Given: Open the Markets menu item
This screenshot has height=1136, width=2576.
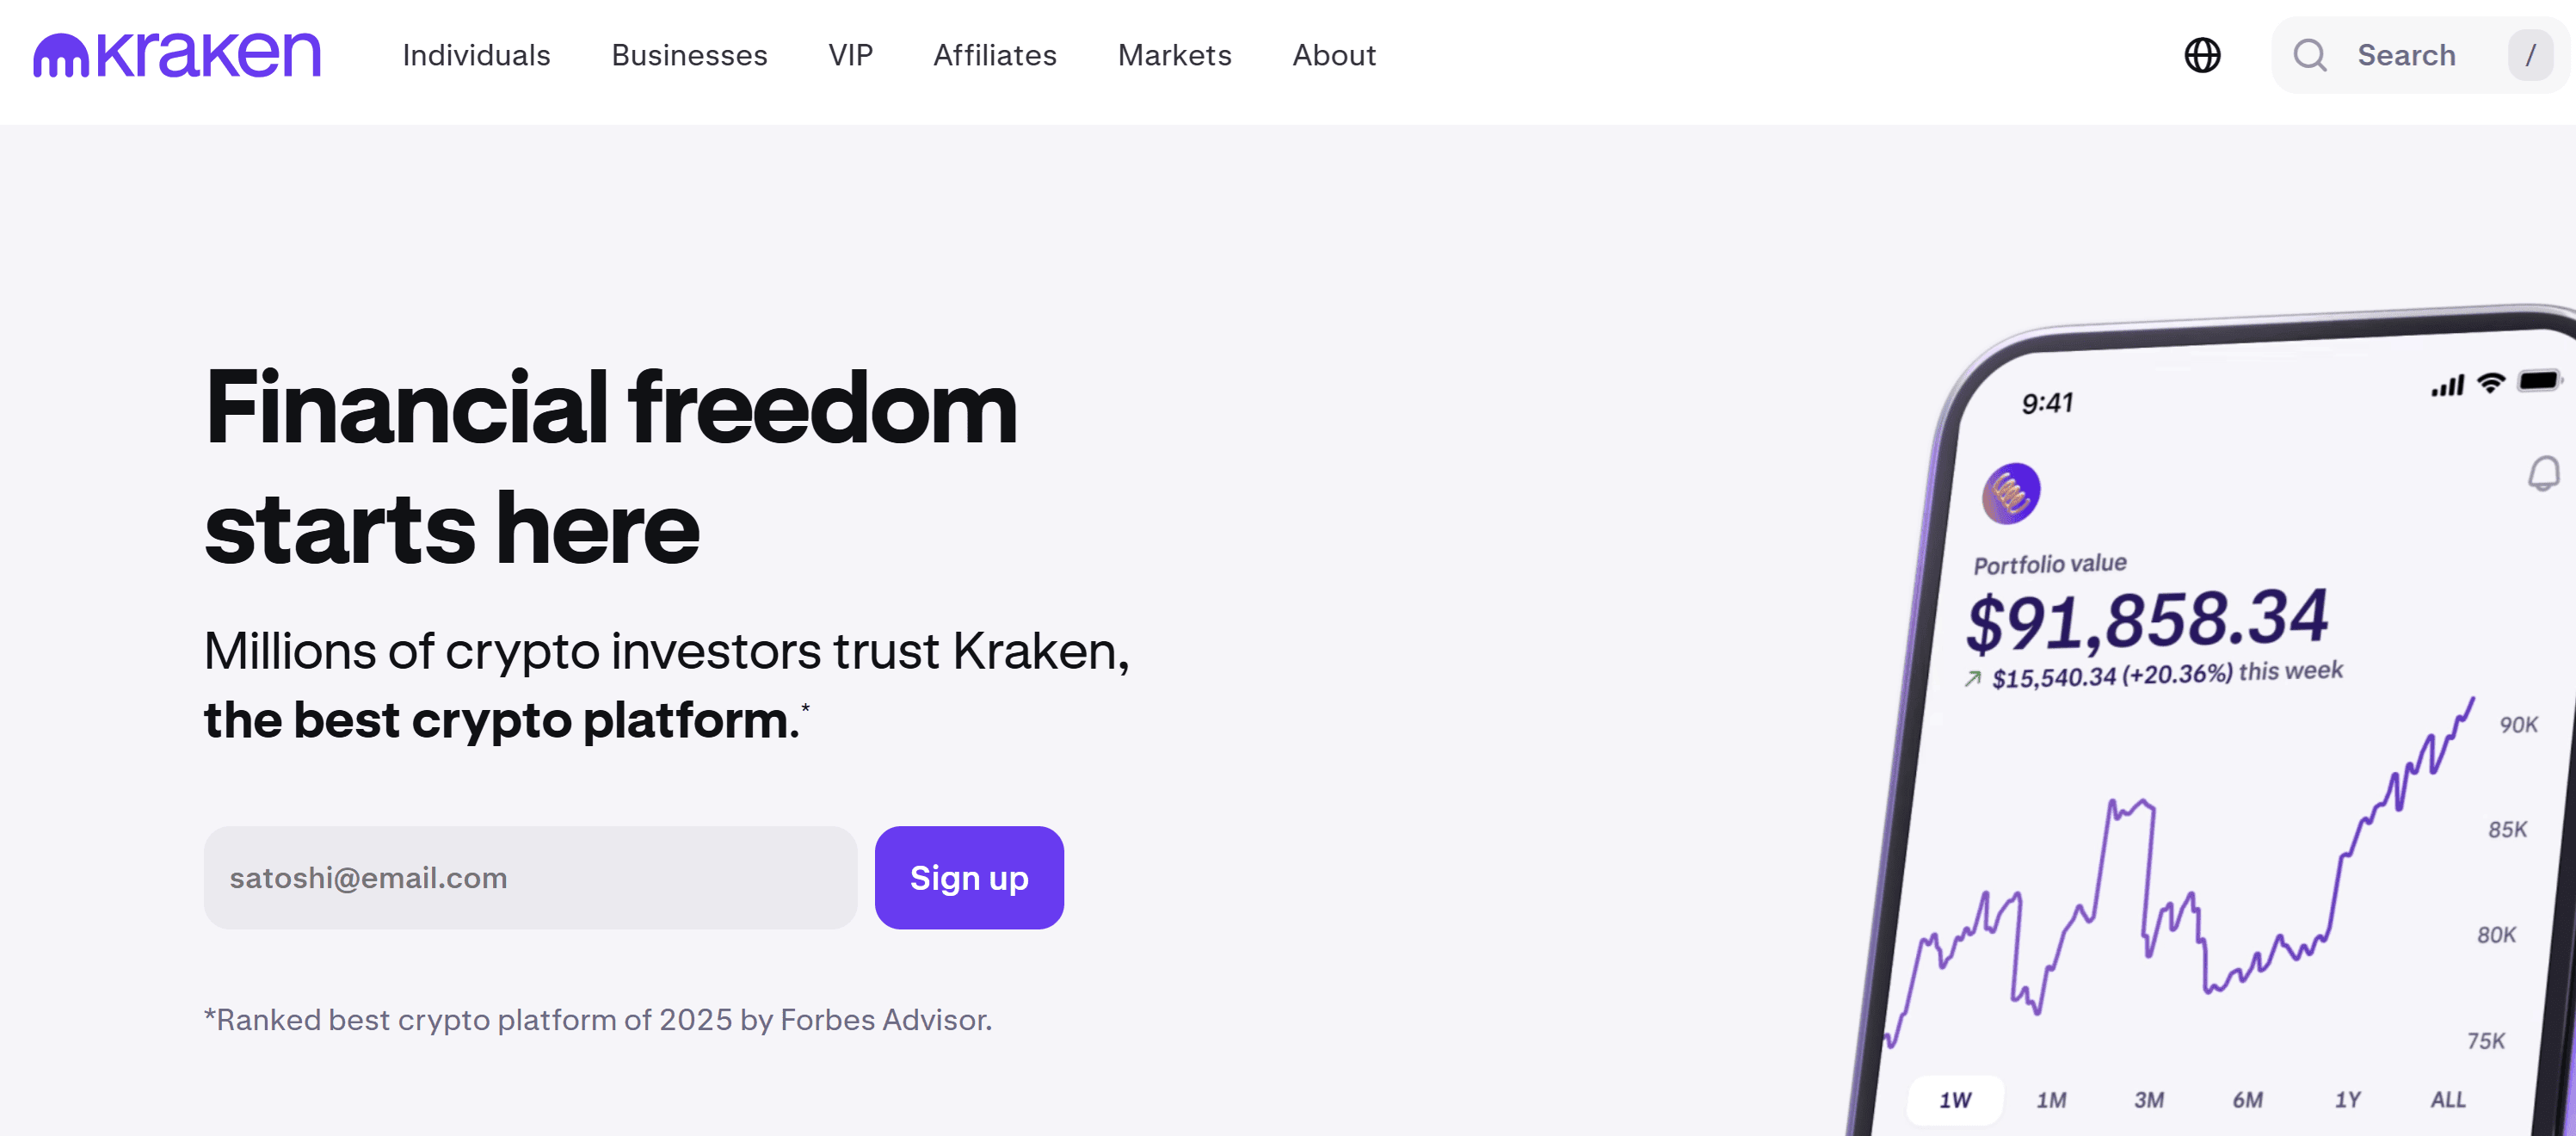Looking at the screenshot, I should 1174,55.
